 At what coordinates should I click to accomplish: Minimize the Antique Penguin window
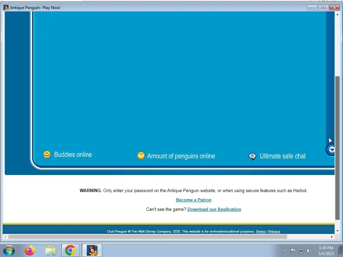[x=313, y=8]
